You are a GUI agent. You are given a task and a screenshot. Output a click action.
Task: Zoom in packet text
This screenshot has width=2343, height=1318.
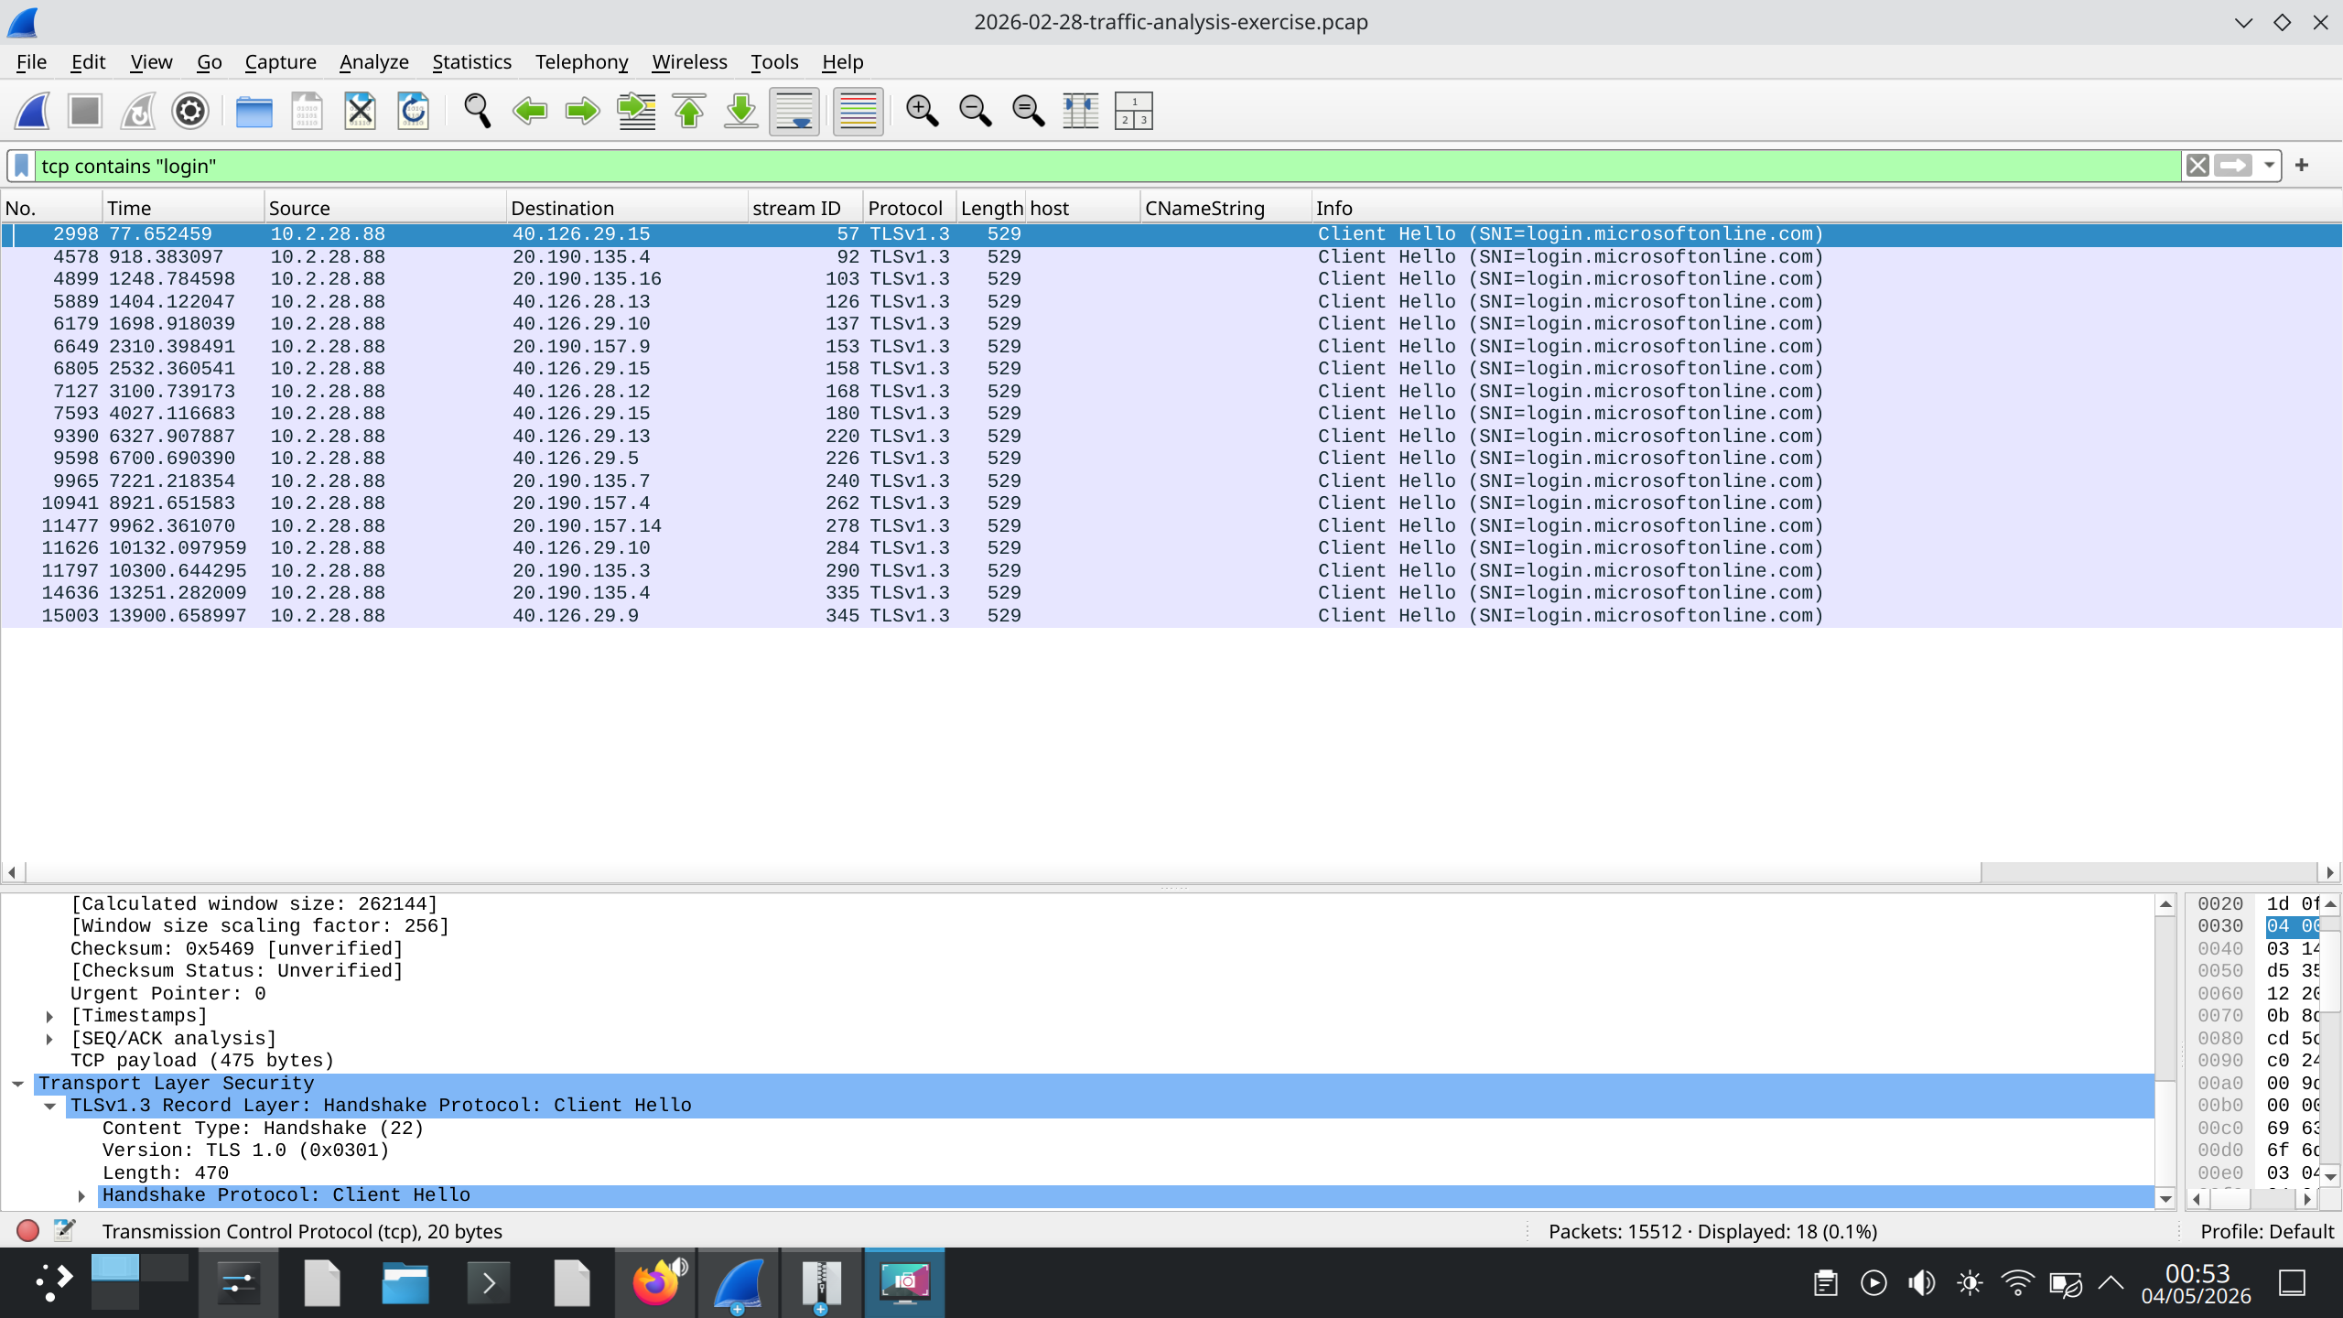(x=922, y=112)
